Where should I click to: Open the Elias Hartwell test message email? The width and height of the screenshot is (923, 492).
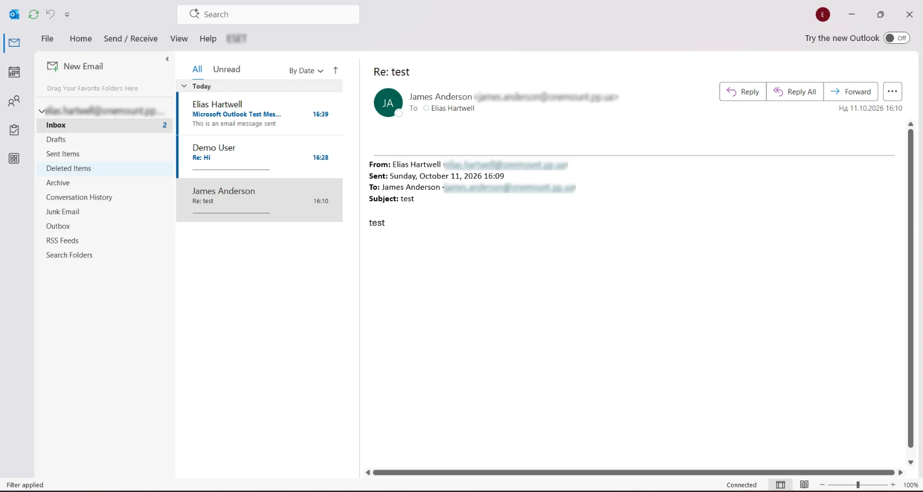coord(260,114)
